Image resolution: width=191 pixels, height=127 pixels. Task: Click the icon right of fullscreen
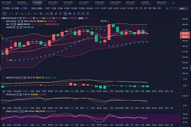[175, 8]
